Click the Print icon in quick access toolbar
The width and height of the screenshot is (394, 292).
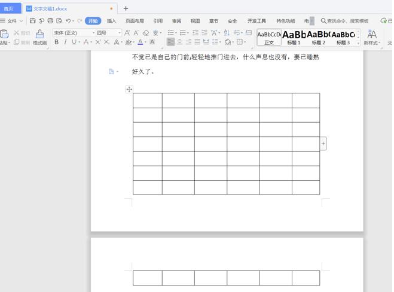tap(50, 20)
